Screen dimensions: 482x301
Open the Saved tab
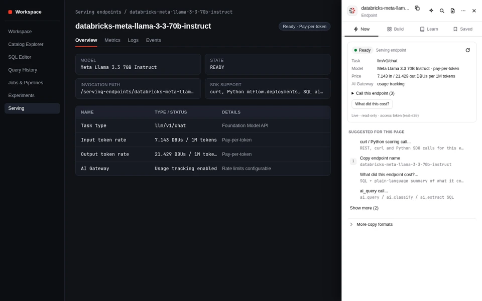coord(462,29)
